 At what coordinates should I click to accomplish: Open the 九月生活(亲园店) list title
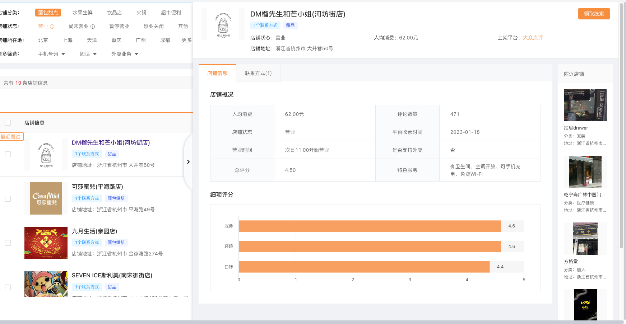pyautogui.click(x=94, y=231)
